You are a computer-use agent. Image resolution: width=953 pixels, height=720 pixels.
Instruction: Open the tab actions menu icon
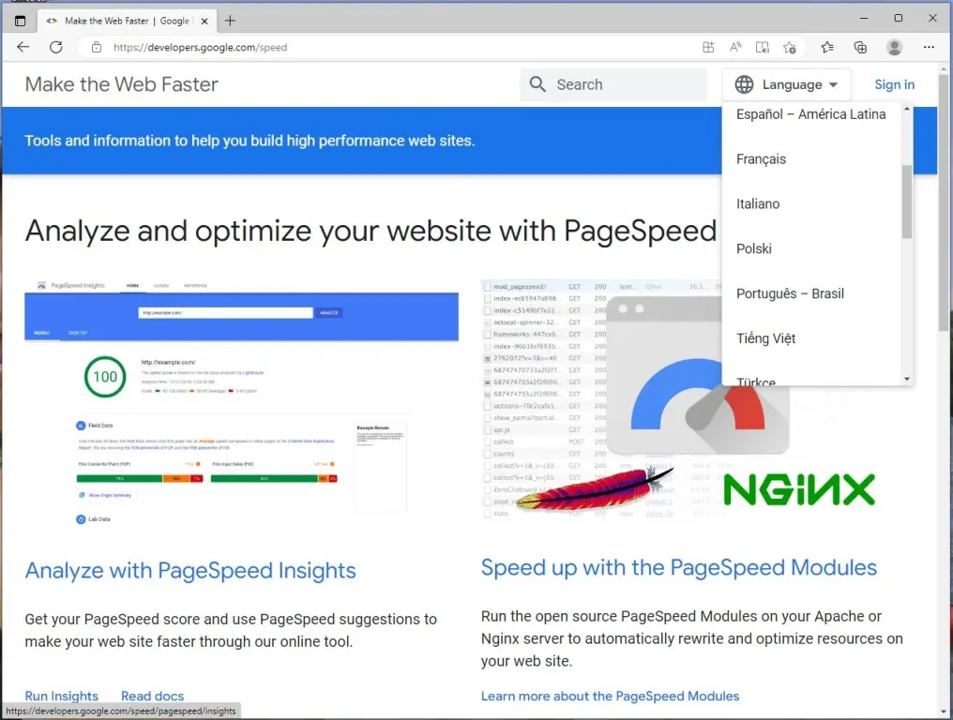click(x=20, y=20)
